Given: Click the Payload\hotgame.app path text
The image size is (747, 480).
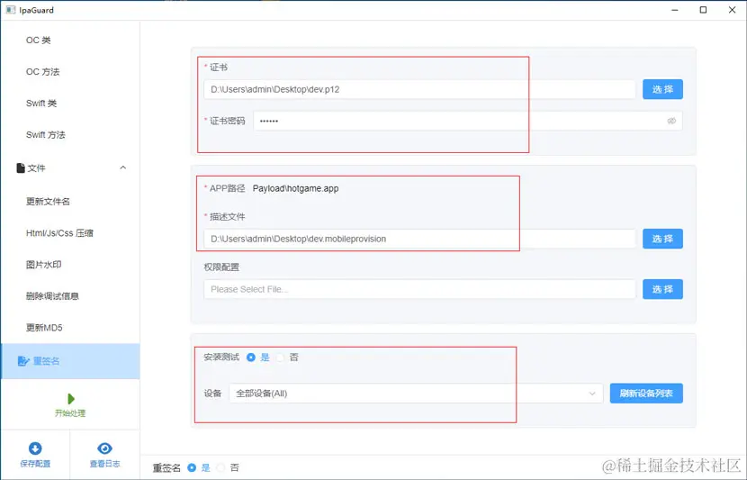Looking at the screenshot, I should click(x=295, y=189).
